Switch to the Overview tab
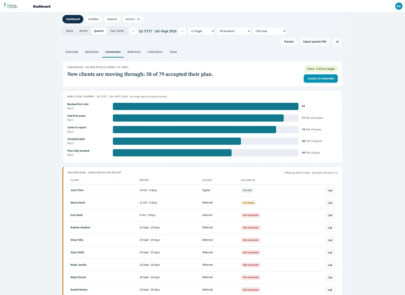The image size is (405, 295). (x=72, y=52)
